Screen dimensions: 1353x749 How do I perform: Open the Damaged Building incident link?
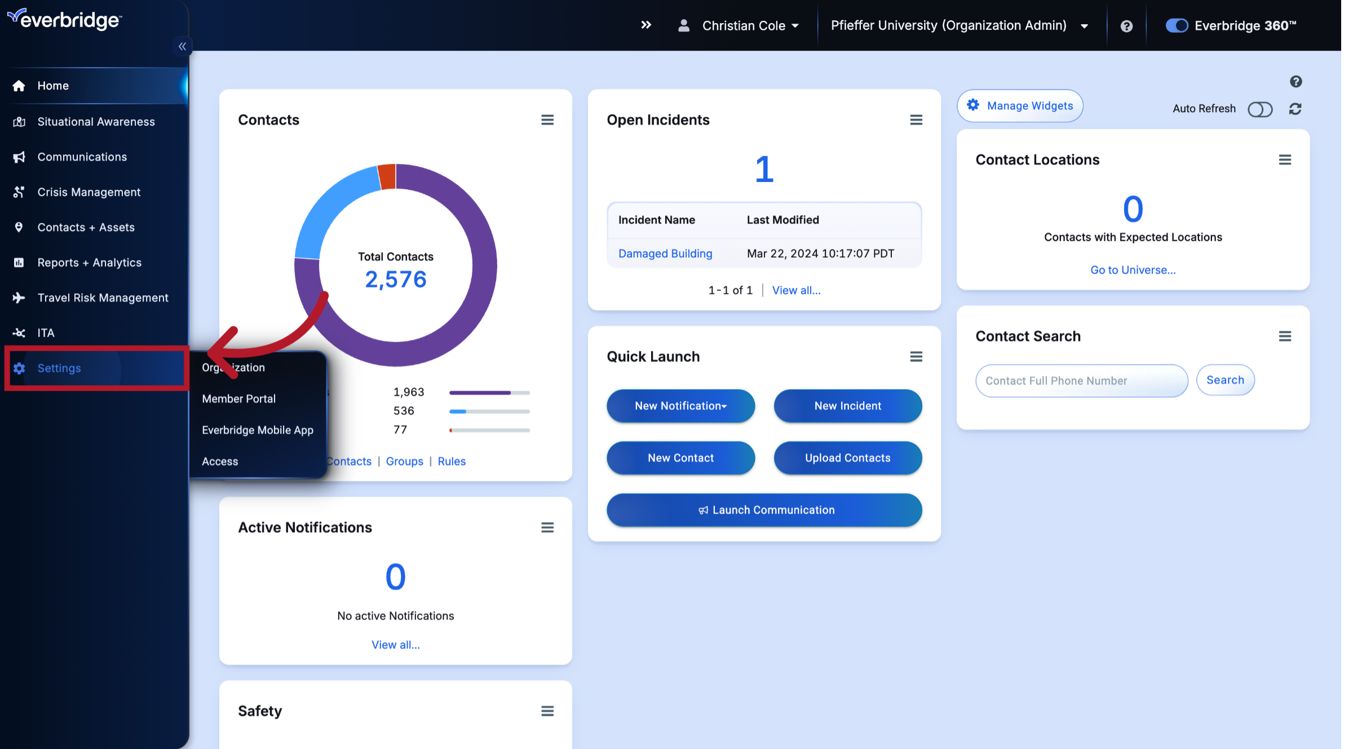(665, 253)
